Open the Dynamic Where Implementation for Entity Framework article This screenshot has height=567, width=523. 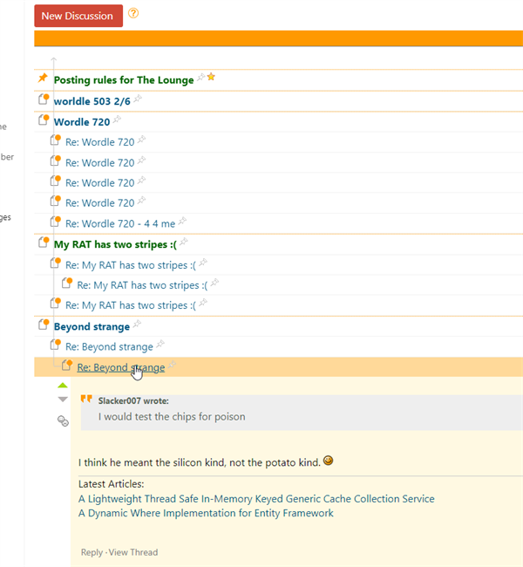(x=206, y=513)
